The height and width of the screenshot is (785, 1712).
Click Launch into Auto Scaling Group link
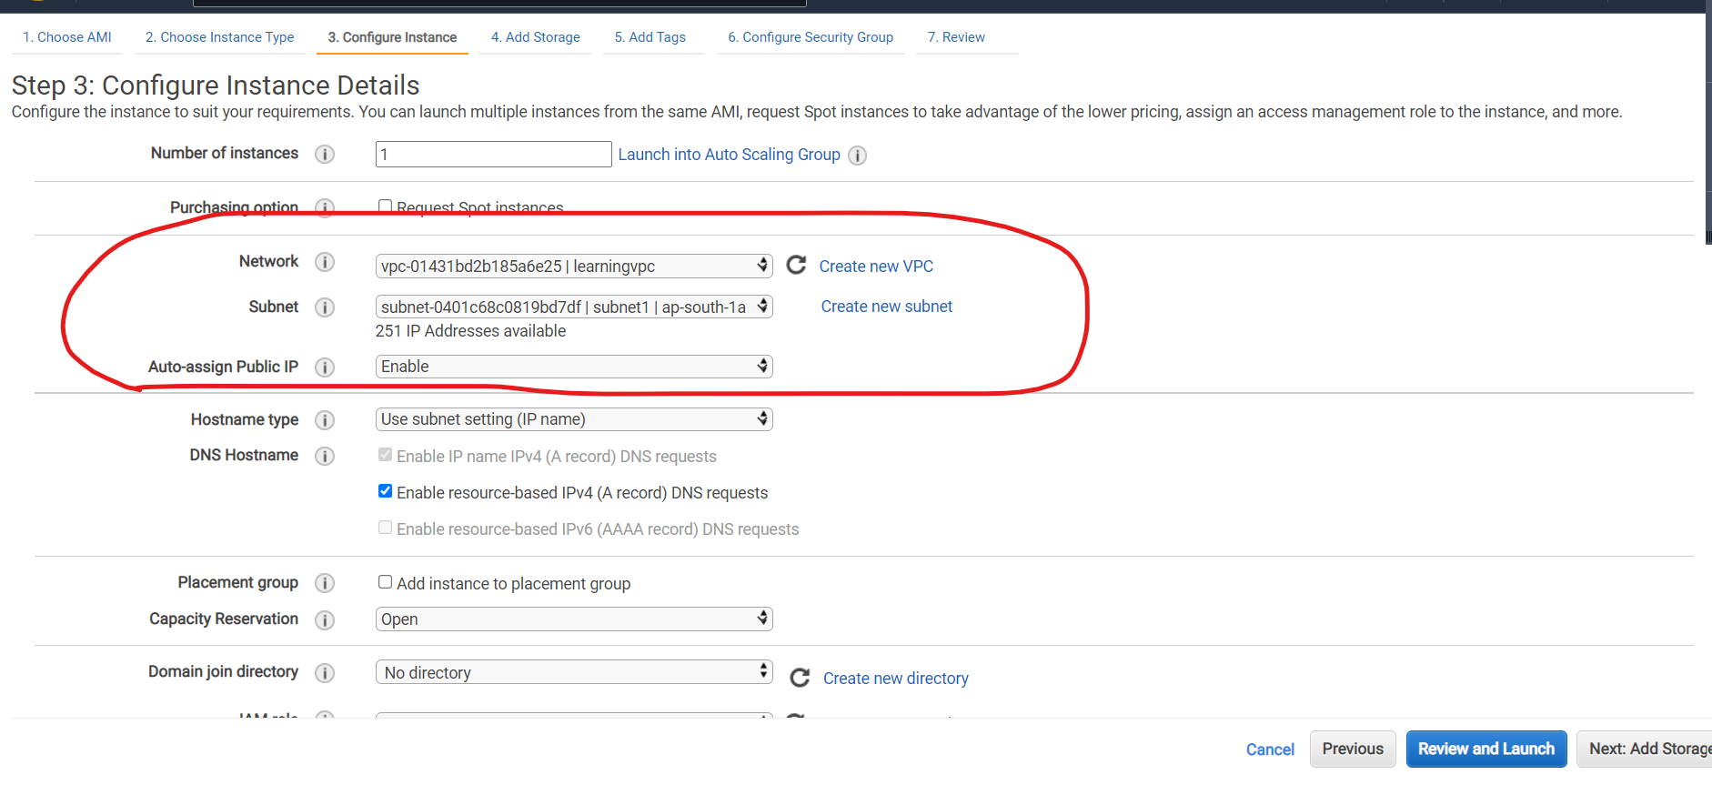coord(730,155)
